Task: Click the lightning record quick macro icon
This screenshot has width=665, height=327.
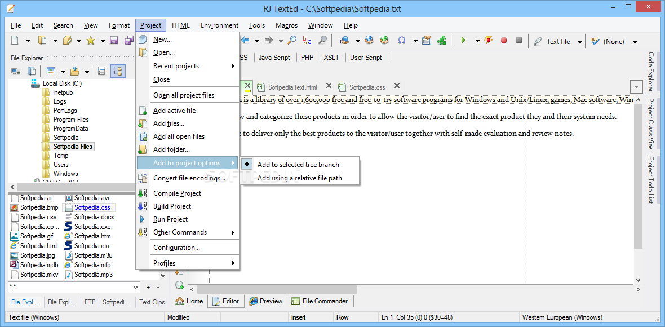Action: [x=489, y=40]
